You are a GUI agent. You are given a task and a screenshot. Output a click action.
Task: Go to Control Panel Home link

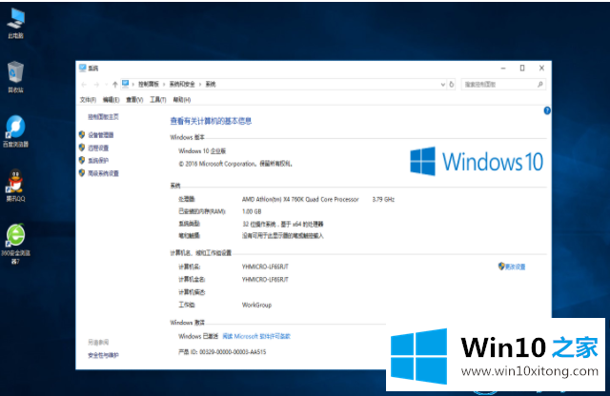[x=103, y=116]
